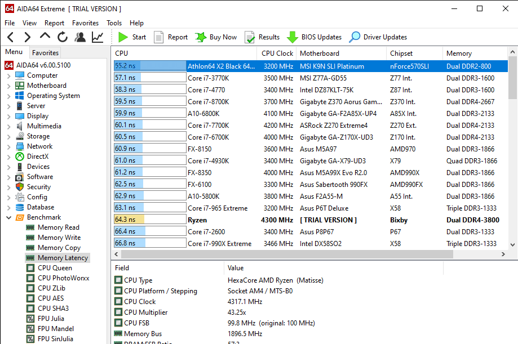Viewport: 518px width, 344px height.
Task: Select the CPU ZLib benchmark
Action: click(x=51, y=288)
